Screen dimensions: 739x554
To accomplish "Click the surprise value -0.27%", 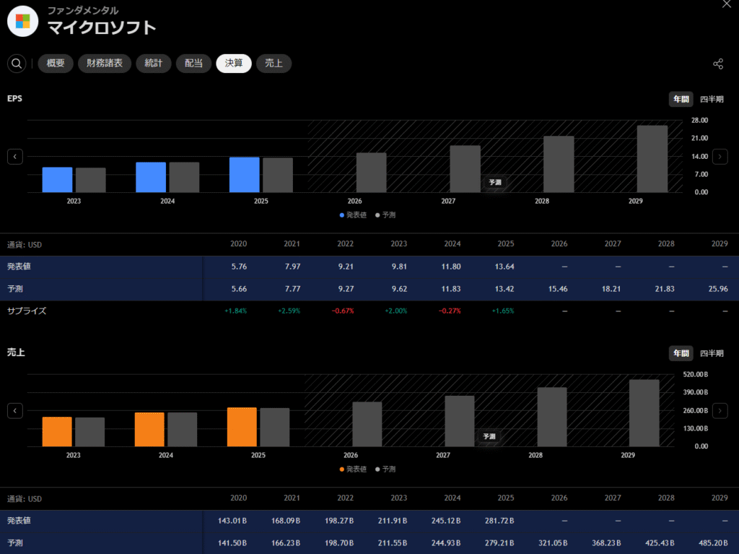I will [450, 311].
